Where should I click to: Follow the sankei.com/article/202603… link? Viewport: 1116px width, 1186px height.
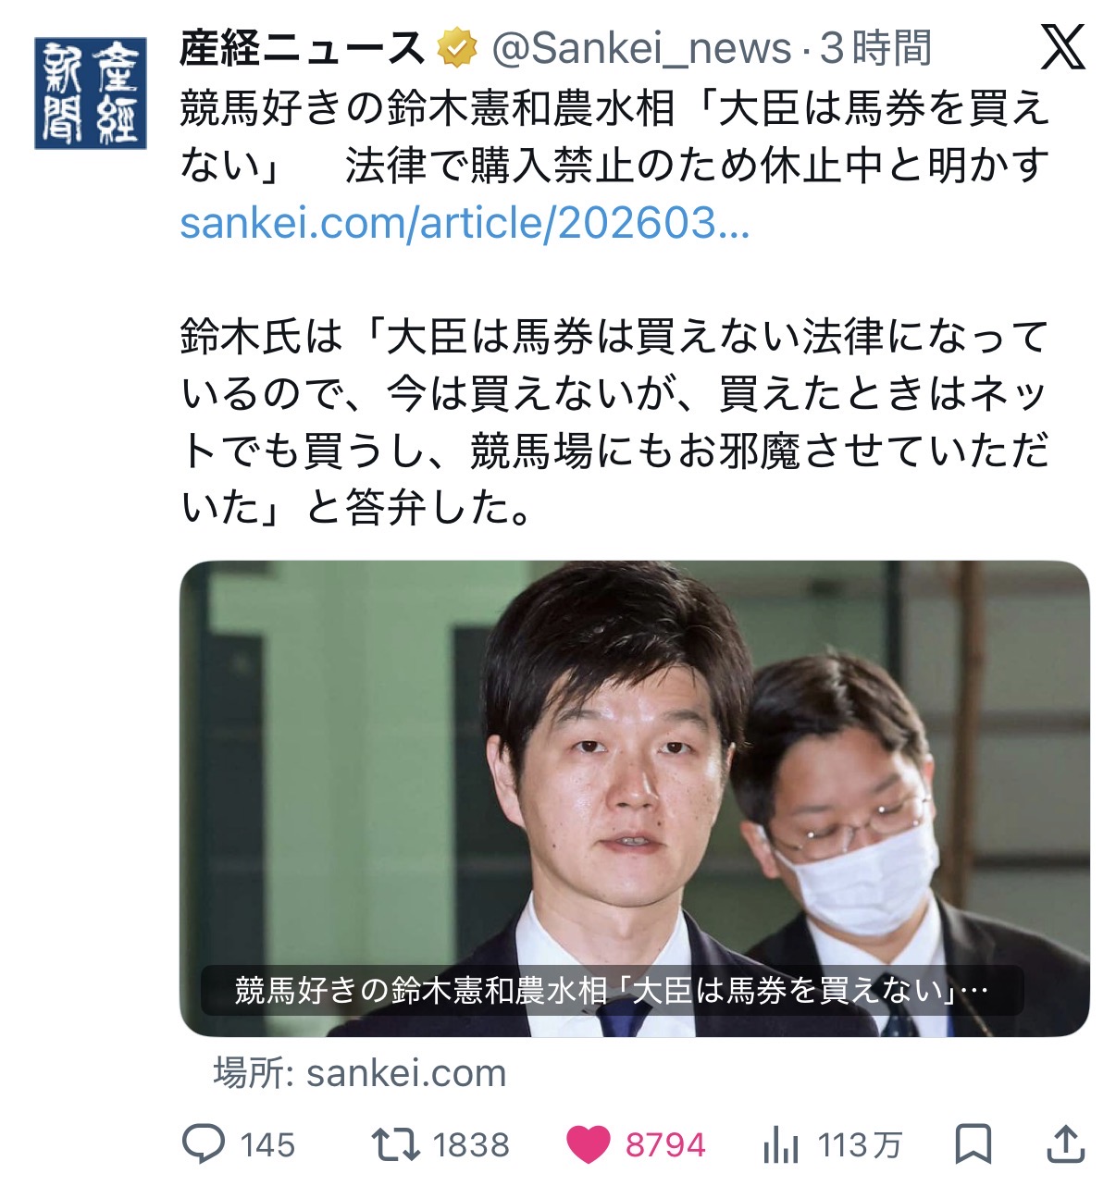465,223
